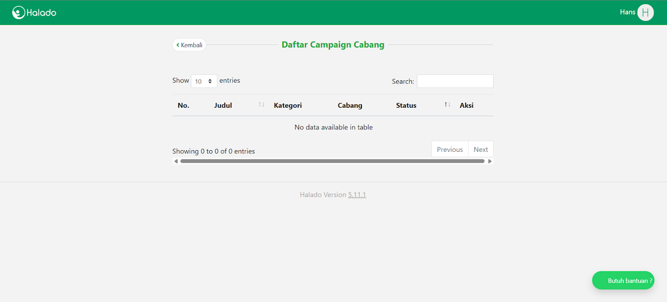Viewport: 667px width, 302px height.
Task: Click the table's horizontal scrollbar track
Action: click(x=332, y=161)
